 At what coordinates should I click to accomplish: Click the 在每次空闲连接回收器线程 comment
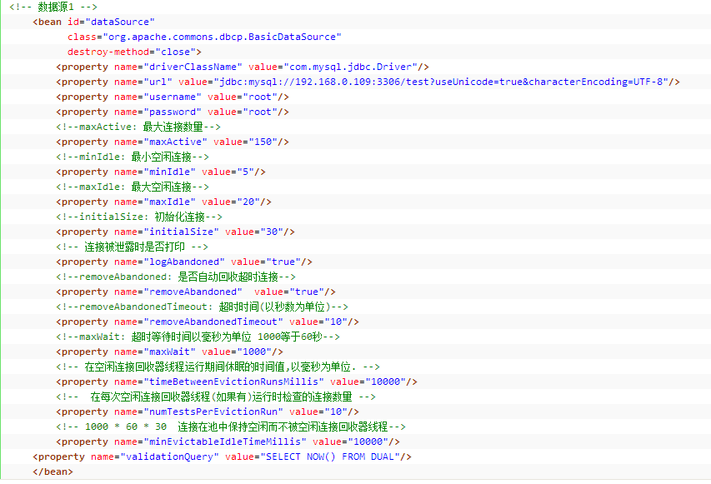point(216,396)
